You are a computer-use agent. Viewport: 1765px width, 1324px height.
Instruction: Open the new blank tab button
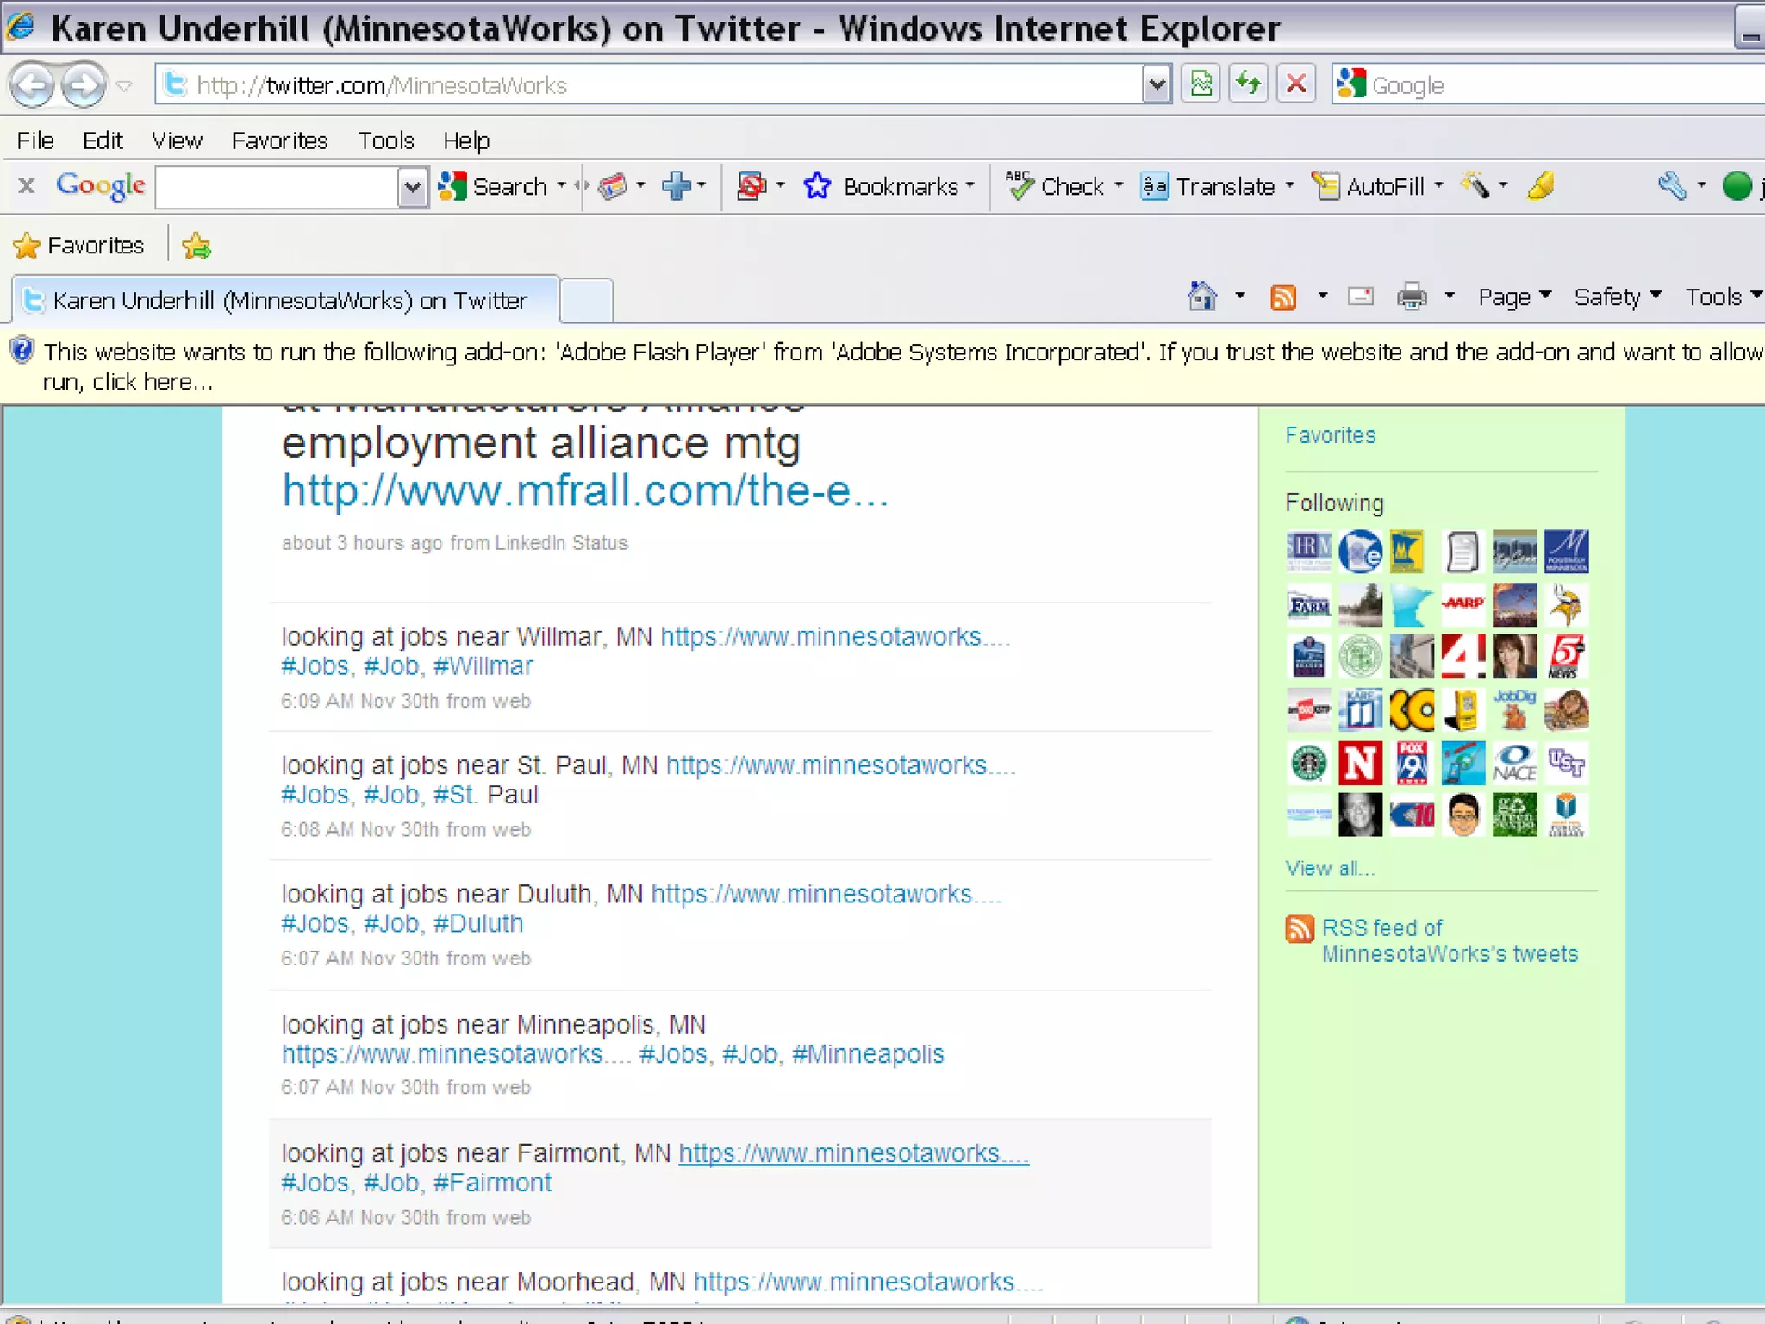586,300
